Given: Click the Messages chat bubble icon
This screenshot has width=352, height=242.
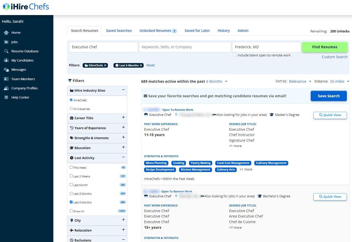Looking at the screenshot, I should point(6,70).
